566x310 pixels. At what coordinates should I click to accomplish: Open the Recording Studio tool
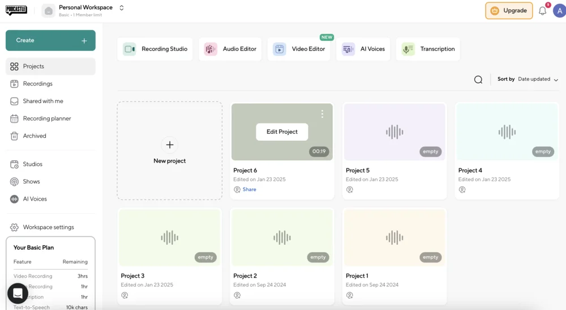(x=155, y=49)
